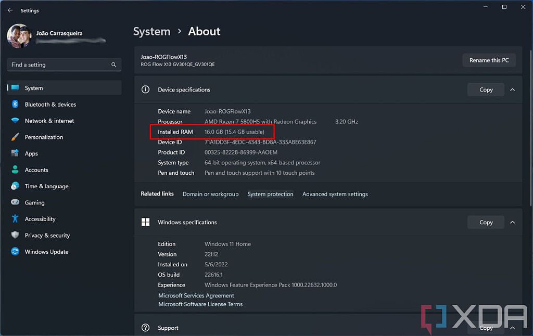Click the Windows Update refresh icon
Screen dimensions: 533x336
tap(16, 252)
